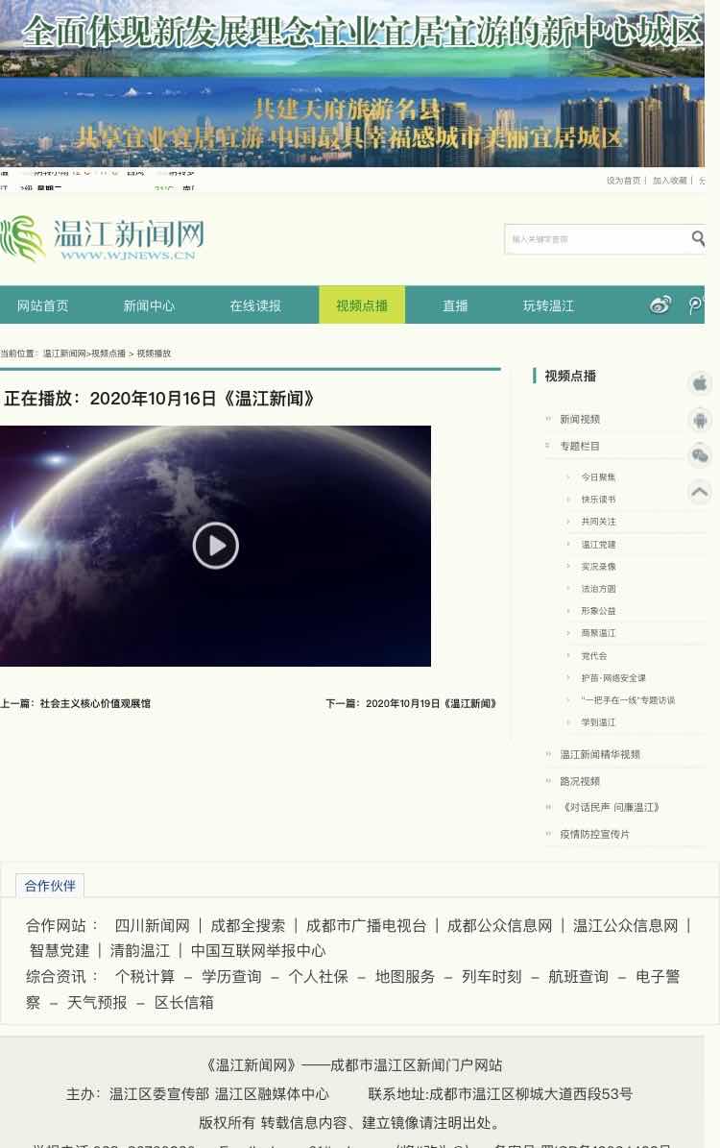
Task: Switch to the 合作伙伴 tab
Action: tap(50, 886)
